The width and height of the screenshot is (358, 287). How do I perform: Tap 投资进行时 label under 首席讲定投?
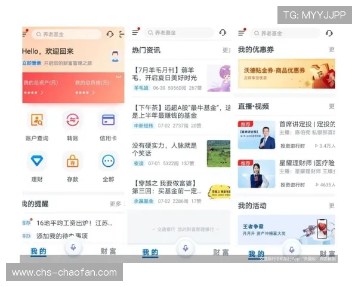[292, 146]
